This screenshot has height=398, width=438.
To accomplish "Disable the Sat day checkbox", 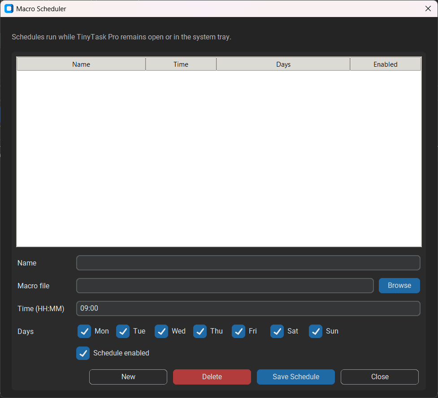I will coord(277,331).
